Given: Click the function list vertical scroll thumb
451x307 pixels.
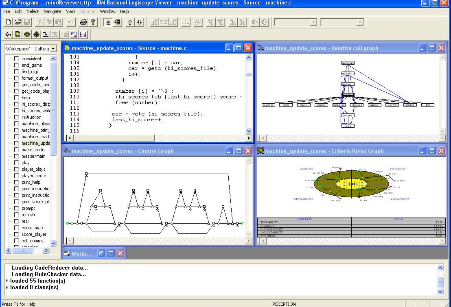Looking at the screenshot, I should (53, 109).
